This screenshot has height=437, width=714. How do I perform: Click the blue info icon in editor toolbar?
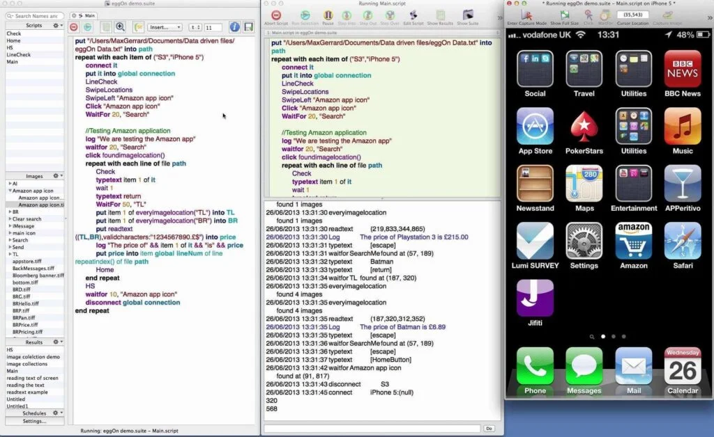[x=234, y=27]
